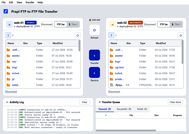Reload the web-01 file listing
Viewport: 189px width, 134px height.
(x=78, y=35)
